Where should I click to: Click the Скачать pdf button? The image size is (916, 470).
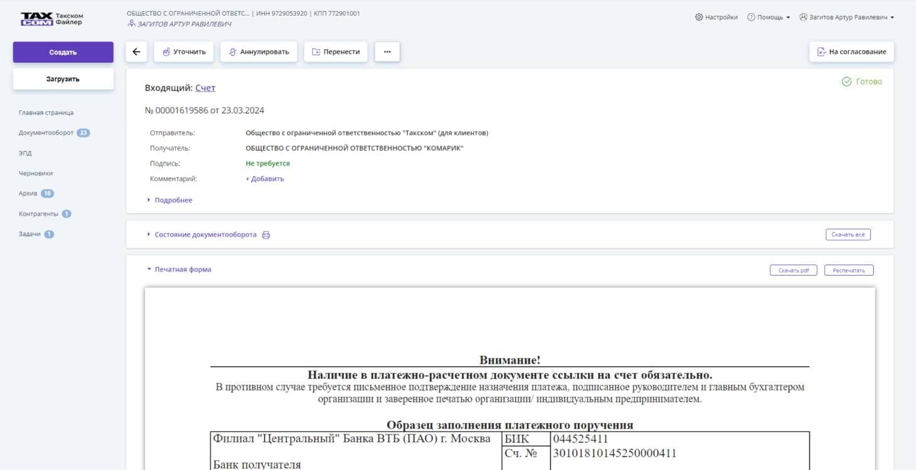coord(793,270)
